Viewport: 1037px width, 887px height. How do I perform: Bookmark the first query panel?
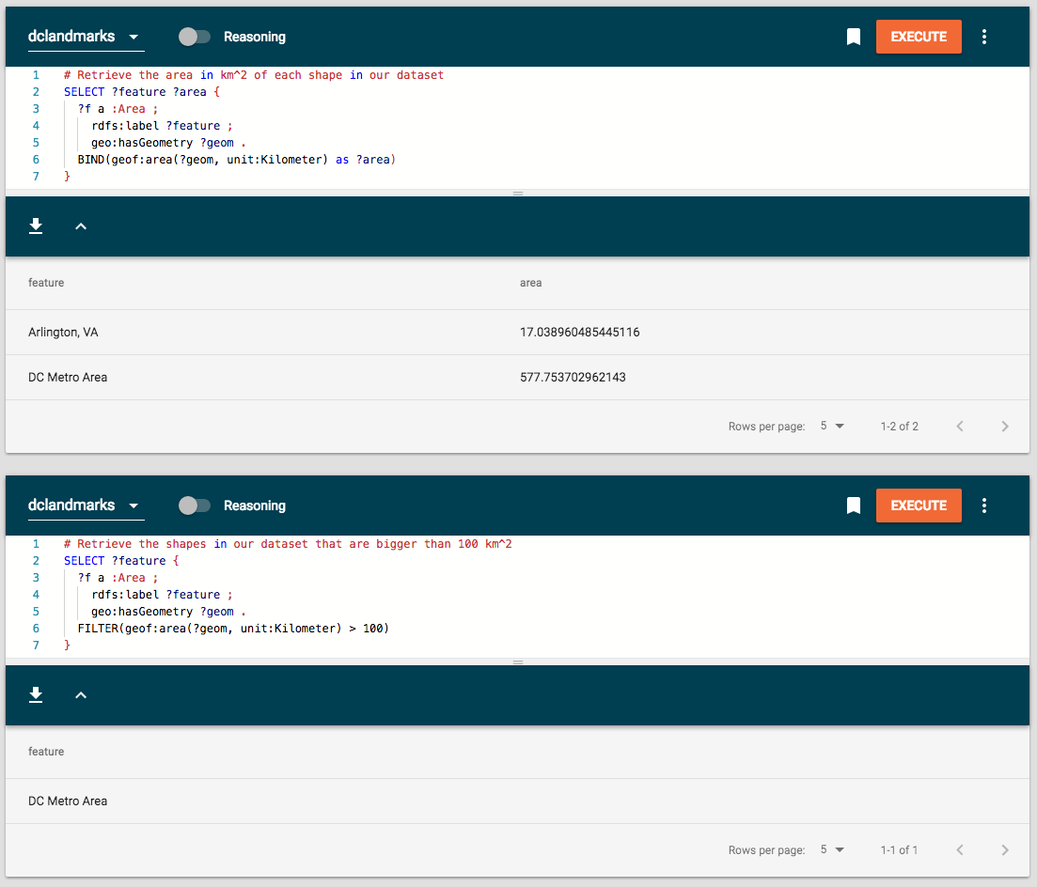click(x=853, y=37)
